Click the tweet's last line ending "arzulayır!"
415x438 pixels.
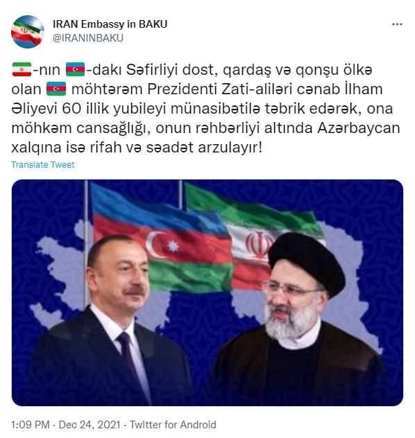coord(137,148)
